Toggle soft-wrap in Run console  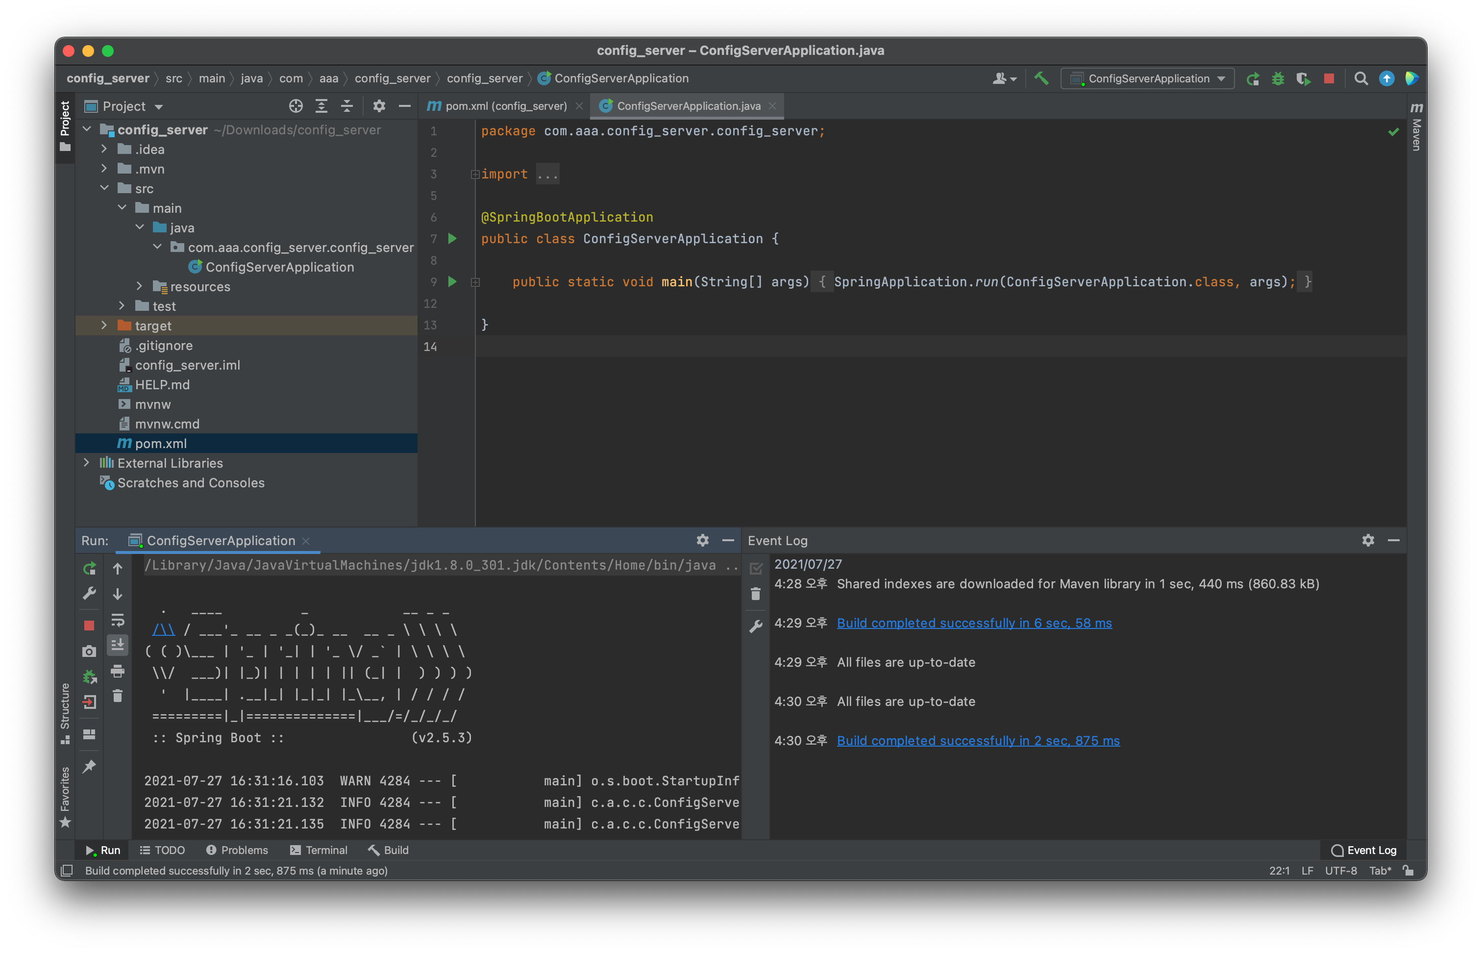118,620
